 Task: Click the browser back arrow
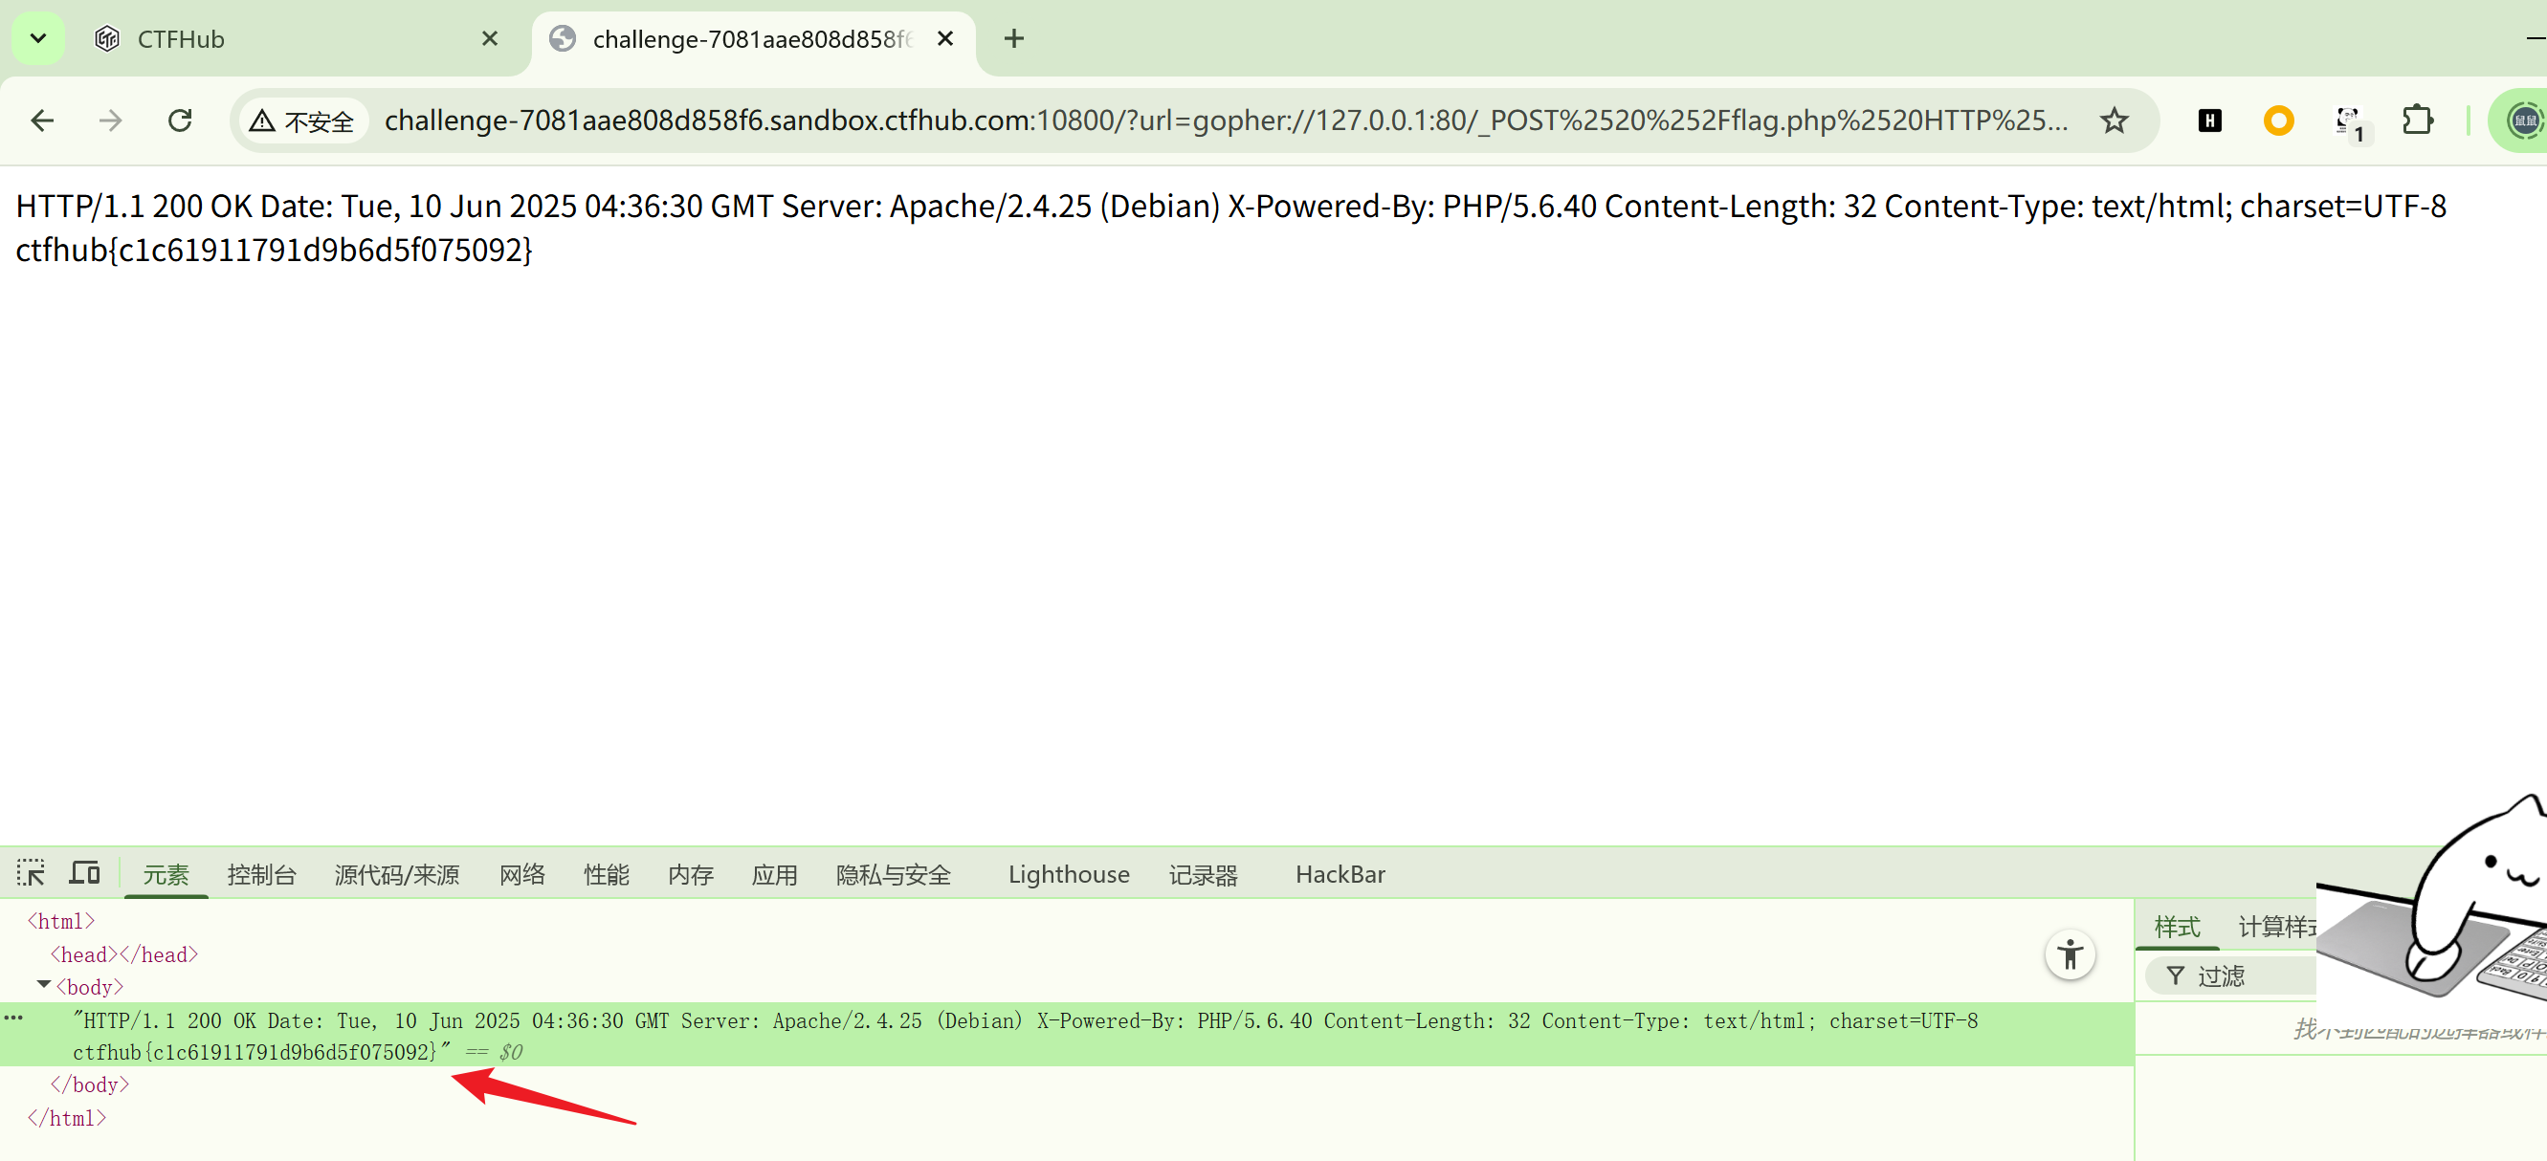click(42, 120)
